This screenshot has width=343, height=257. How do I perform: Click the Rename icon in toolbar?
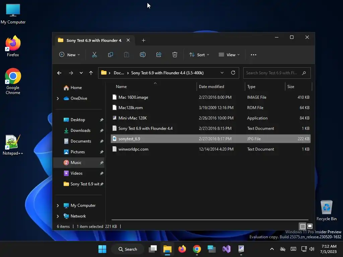tap(143, 55)
